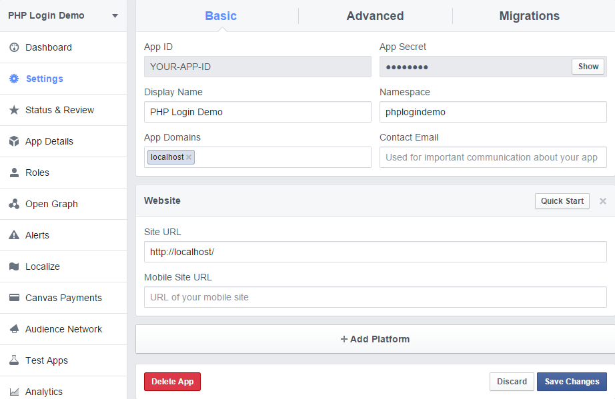Focus the Mobile Site URL field

[376, 297]
